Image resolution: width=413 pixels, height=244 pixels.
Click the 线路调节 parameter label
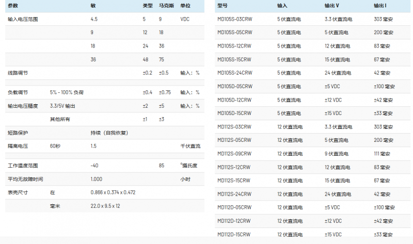18,73
